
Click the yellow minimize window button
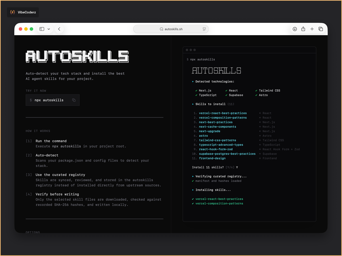26,29
